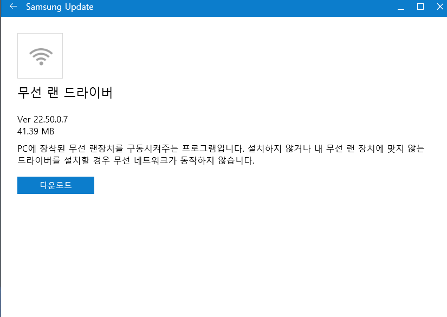Close the Samsung Update window
This screenshot has width=447, height=317.
[440, 7]
